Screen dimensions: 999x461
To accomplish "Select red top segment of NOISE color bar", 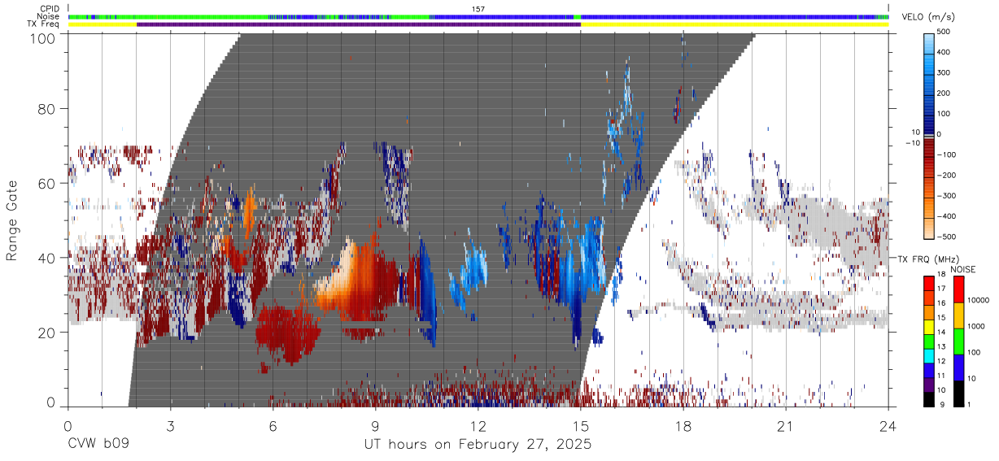I will coord(958,289).
